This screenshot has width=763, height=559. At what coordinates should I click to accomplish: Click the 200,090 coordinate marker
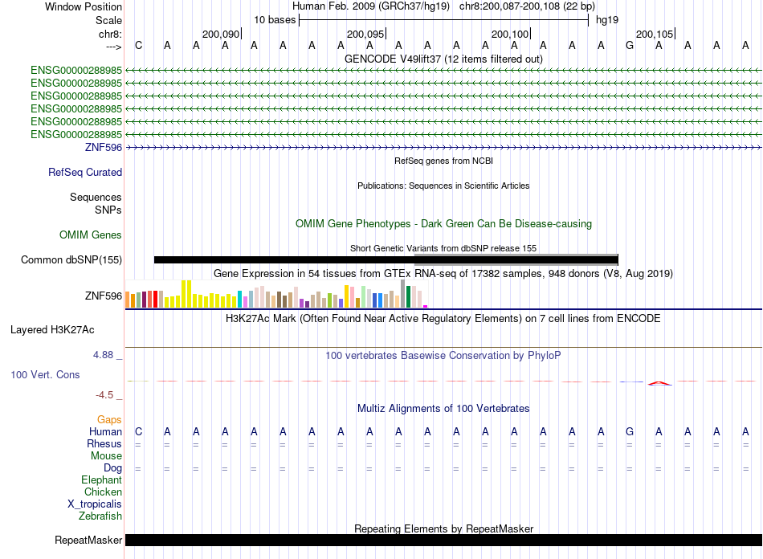coord(221,34)
